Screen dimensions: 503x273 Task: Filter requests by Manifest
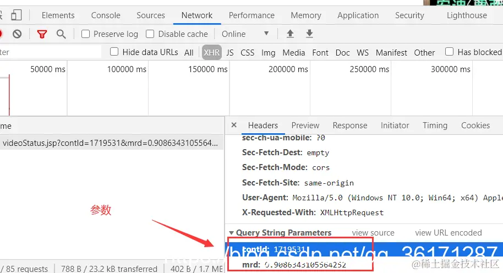point(391,53)
